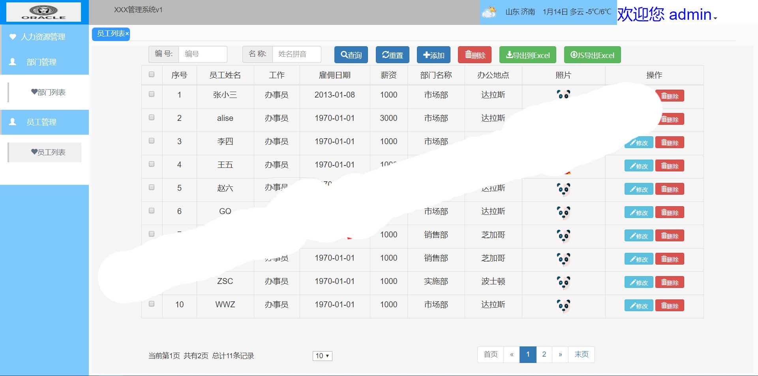Toggle the select-all header checkbox
The height and width of the screenshot is (376, 758).
[x=152, y=75]
